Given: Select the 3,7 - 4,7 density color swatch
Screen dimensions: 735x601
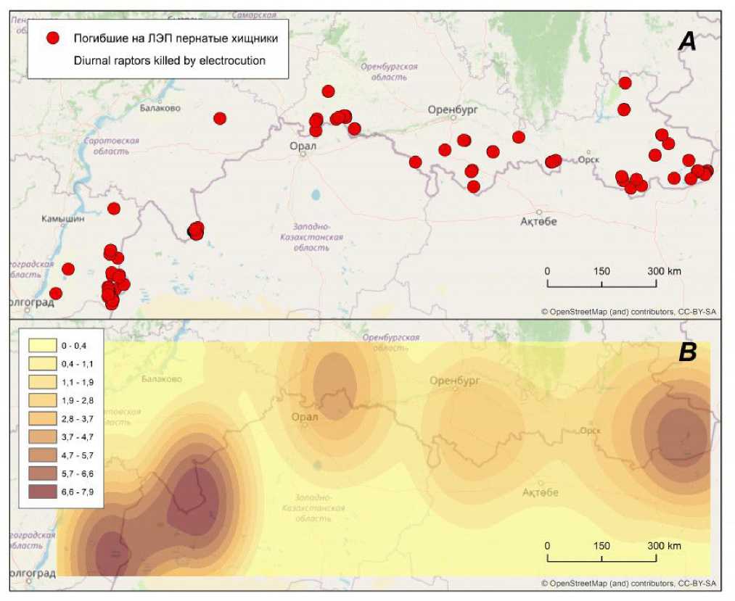Looking at the screenshot, I should click(x=43, y=437).
